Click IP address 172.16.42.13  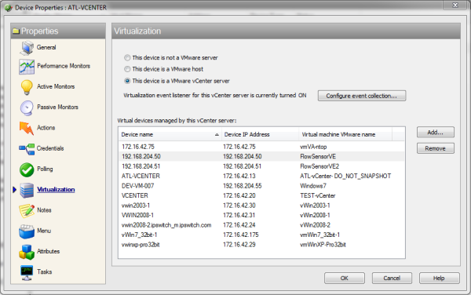(239, 176)
